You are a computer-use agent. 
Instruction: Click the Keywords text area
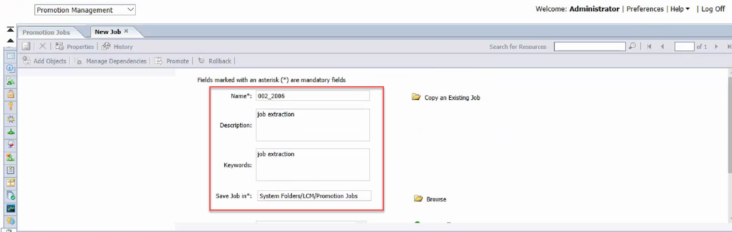point(313,164)
